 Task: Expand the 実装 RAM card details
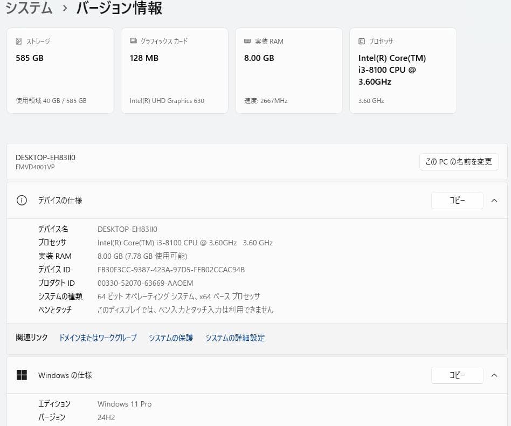point(289,70)
